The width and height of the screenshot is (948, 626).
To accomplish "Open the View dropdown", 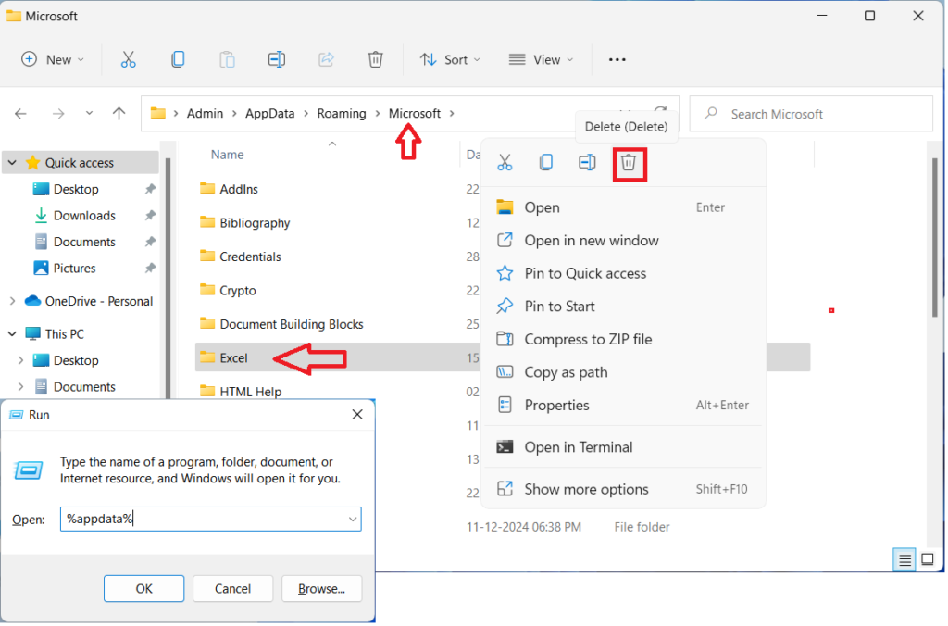I will tap(541, 59).
